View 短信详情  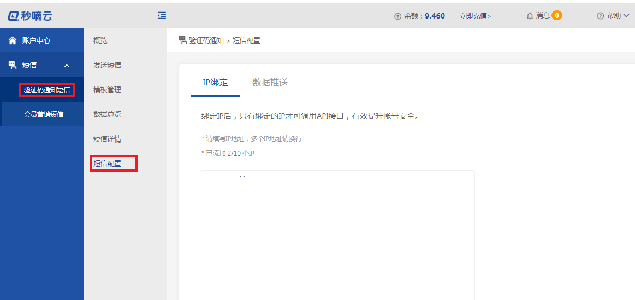(x=107, y=139)
